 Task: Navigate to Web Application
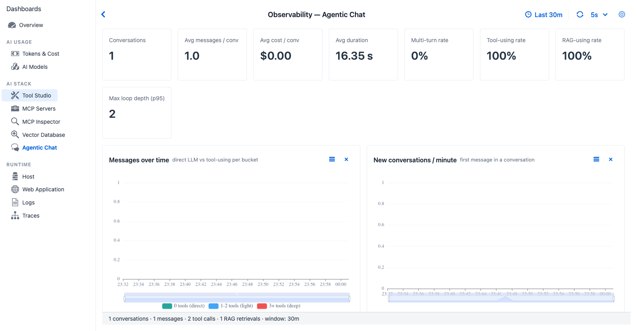tap(43, 189)
